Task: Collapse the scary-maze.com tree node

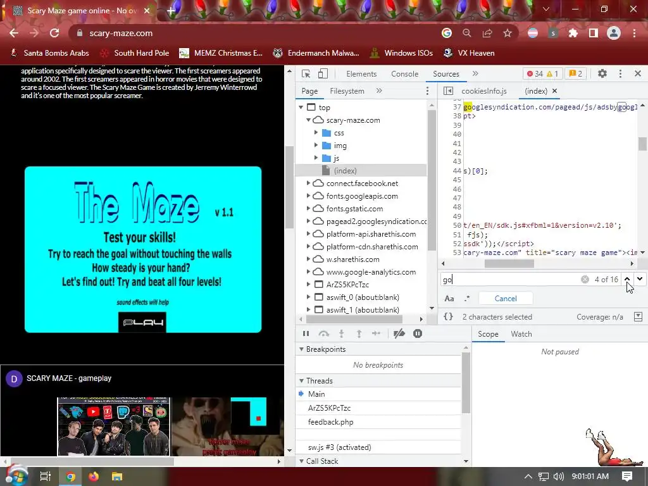Action: [x=308, y=120]
